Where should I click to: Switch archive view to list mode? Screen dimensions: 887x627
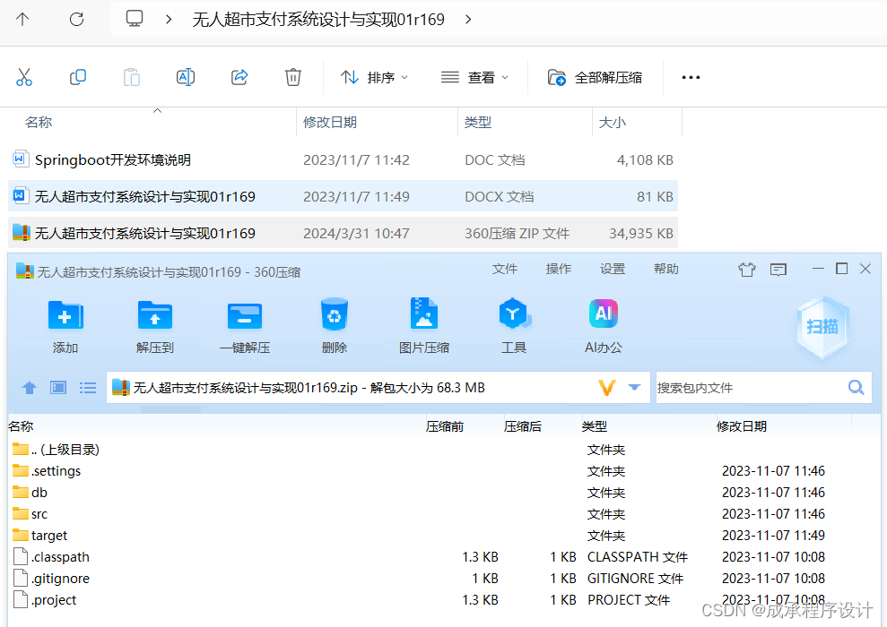tap(87, 387)
